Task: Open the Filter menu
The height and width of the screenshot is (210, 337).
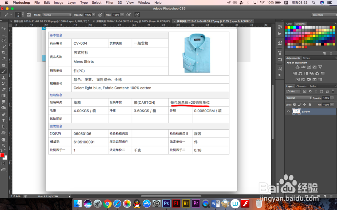Action: [110, 3]
